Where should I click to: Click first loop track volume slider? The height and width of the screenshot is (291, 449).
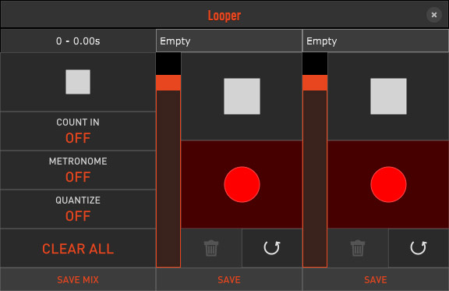click(x=168, y=160)
